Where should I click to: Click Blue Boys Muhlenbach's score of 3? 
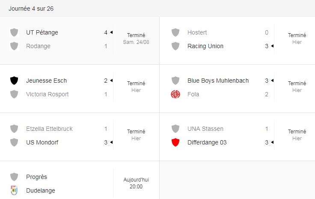tap(267, 81)
